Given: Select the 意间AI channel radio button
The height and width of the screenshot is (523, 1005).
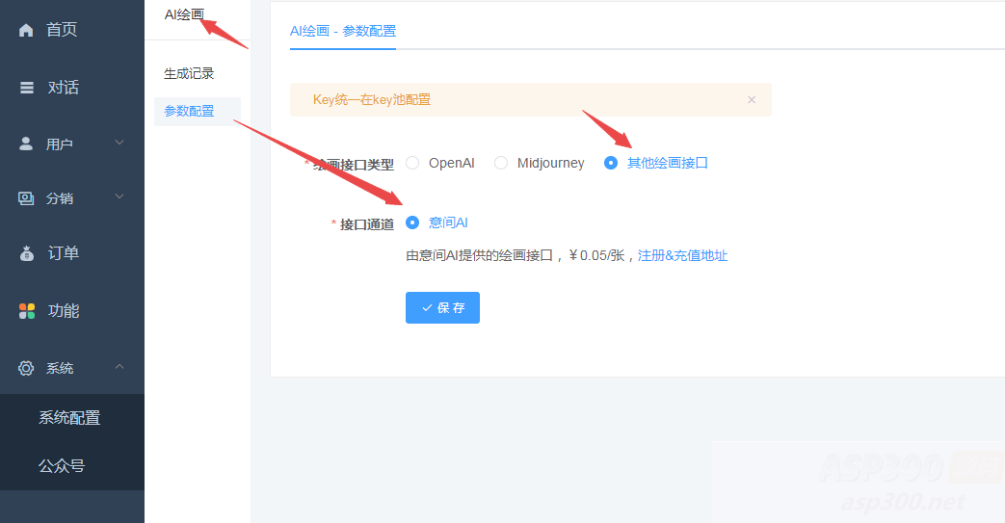Looking at the screenshot, I should click(412, 222).
